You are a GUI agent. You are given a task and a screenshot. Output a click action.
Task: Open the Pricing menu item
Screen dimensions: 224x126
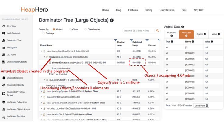(x=149, y=10)
